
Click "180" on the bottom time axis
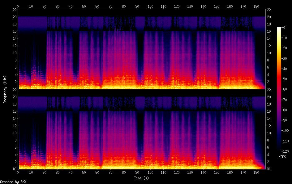click(256, 173)
